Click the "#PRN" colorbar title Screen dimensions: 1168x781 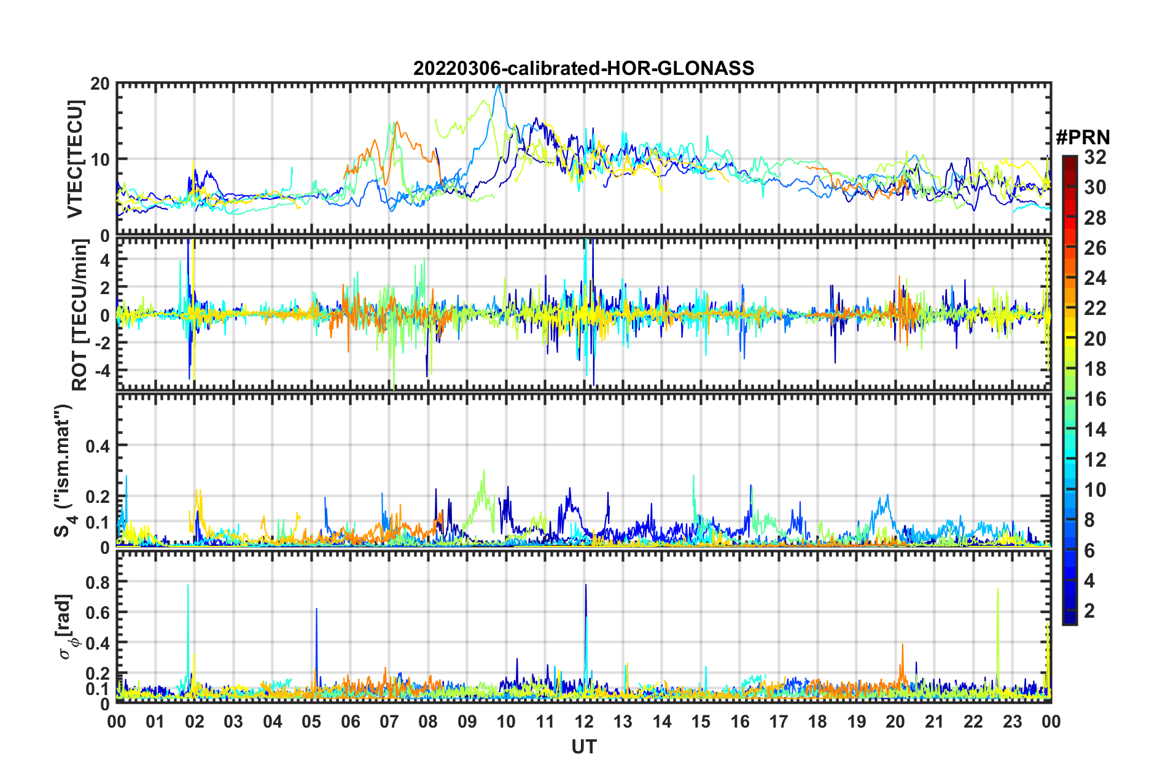click(x=1083, y=137)
